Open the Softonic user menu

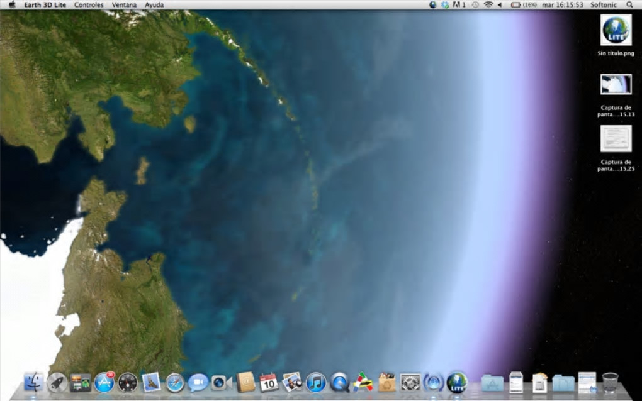pos(603,5)
